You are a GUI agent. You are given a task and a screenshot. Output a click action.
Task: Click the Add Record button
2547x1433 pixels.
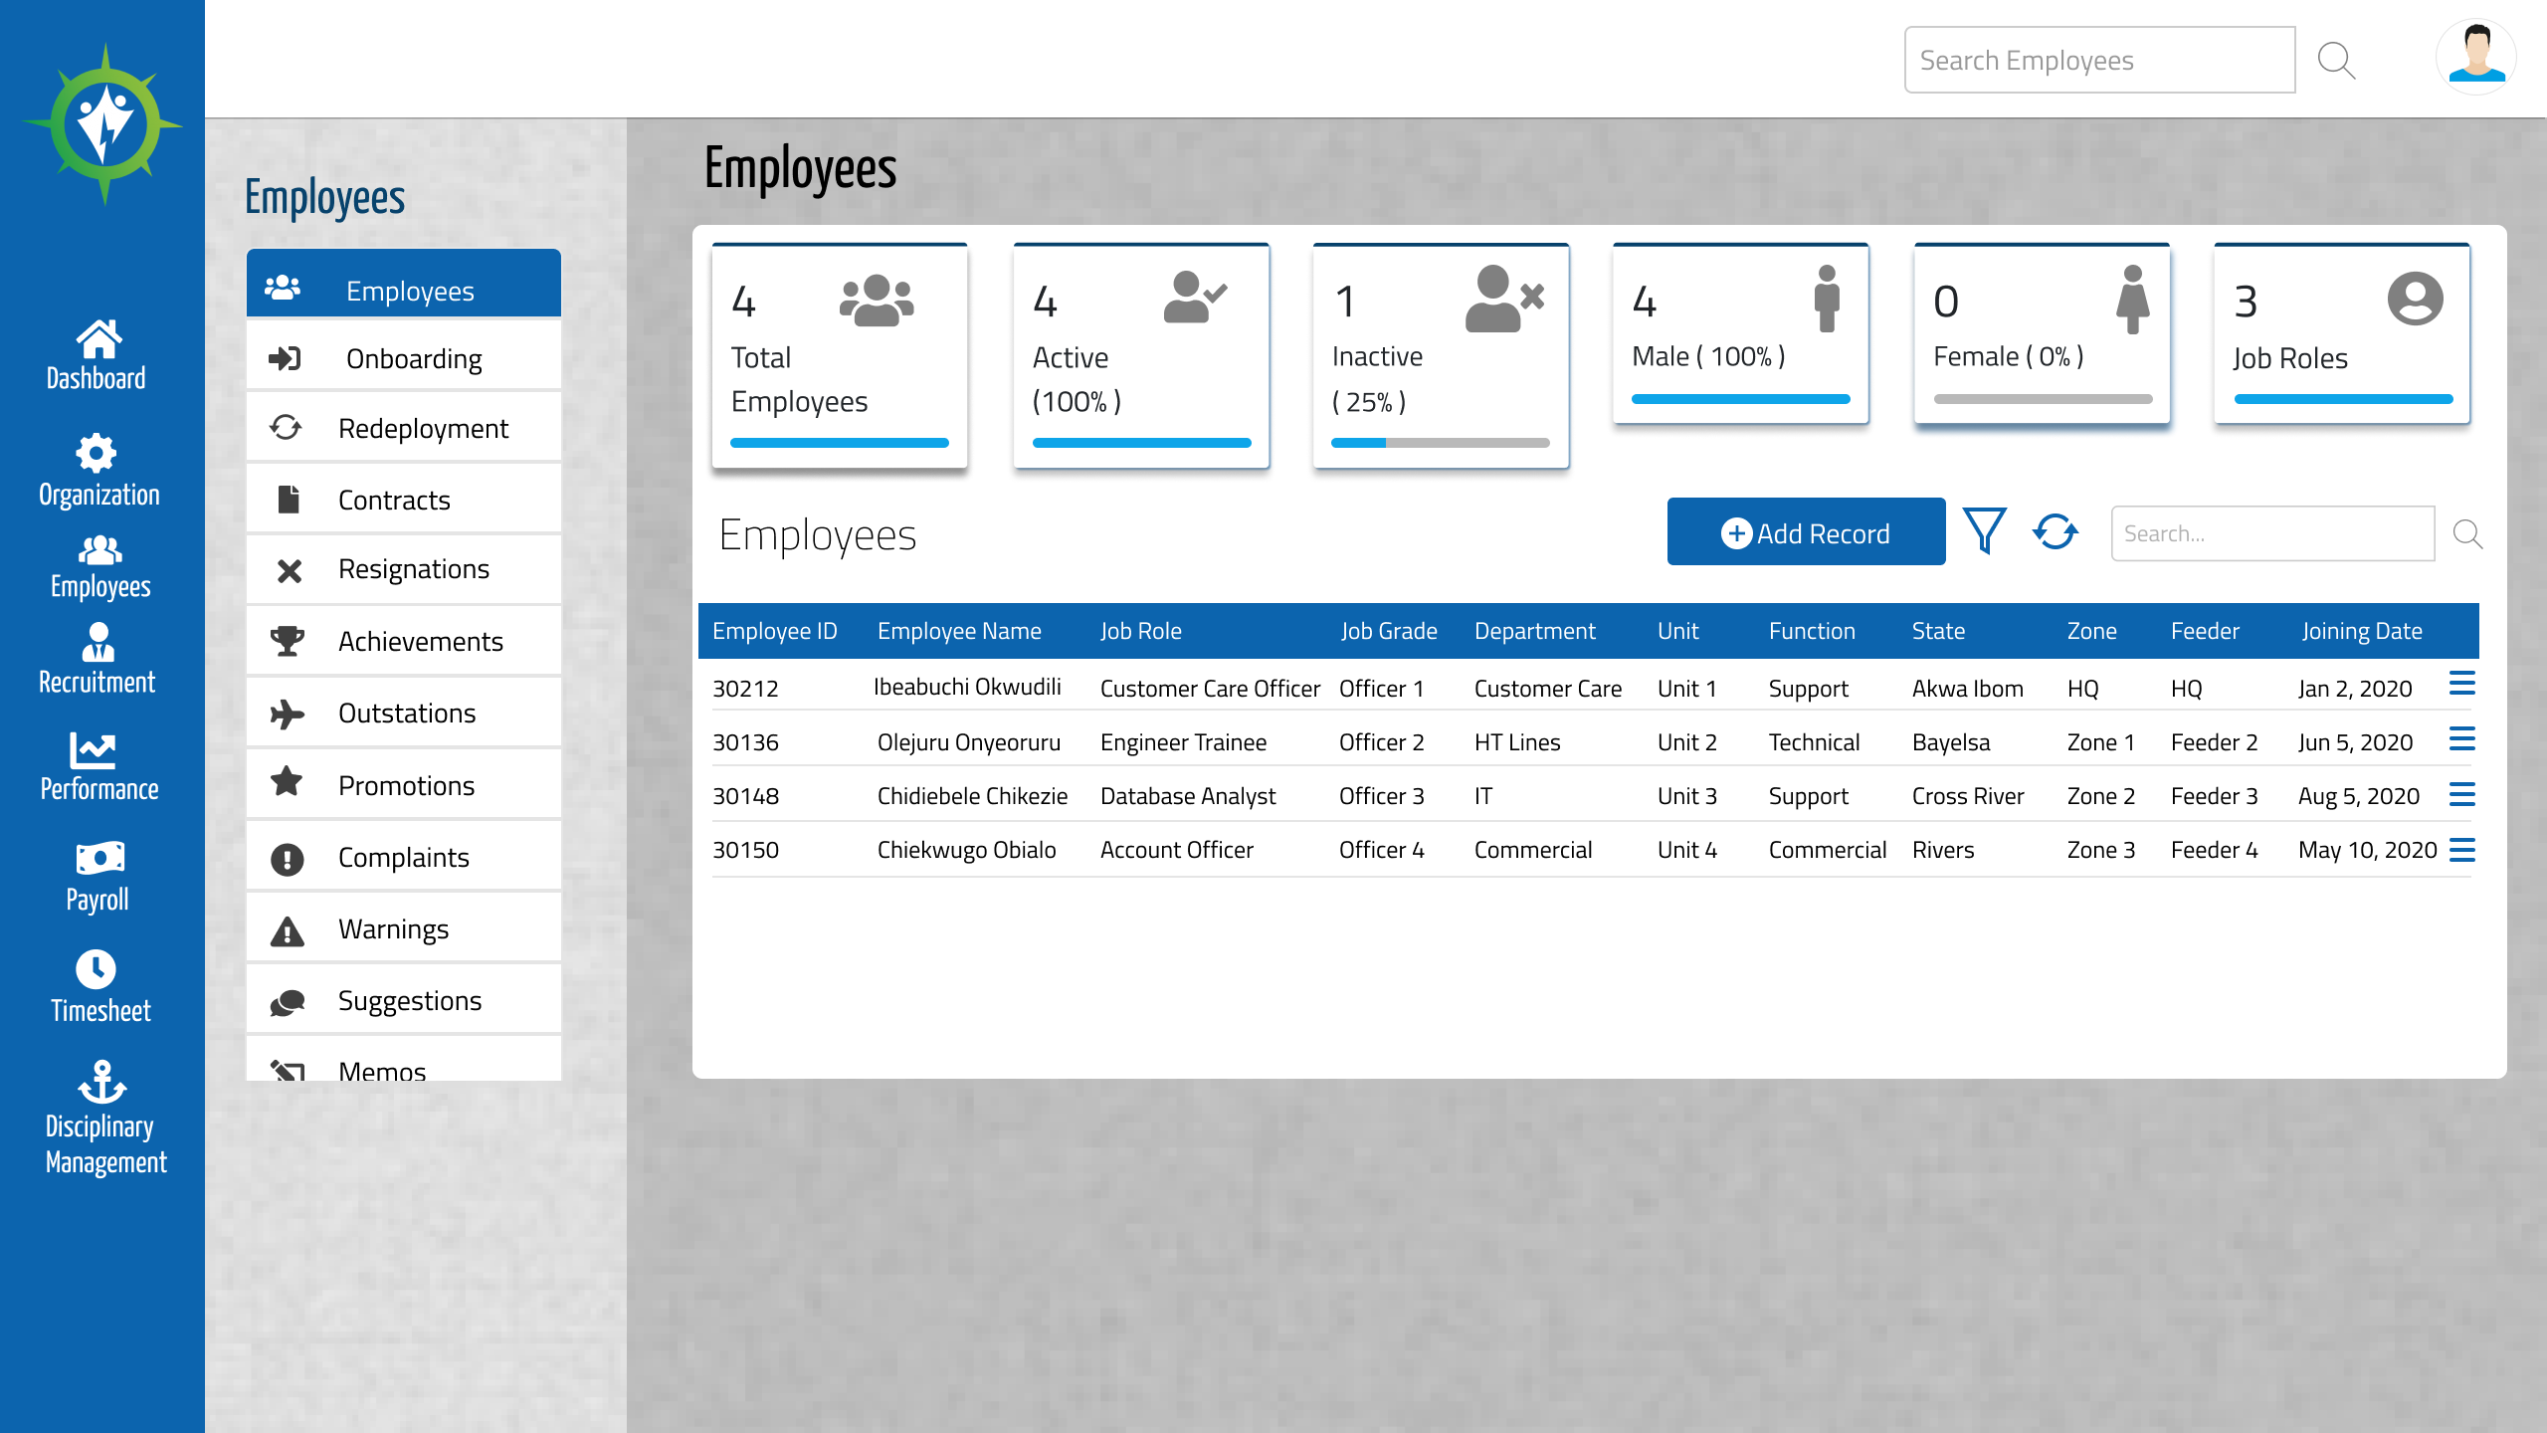click(1806, 532)
